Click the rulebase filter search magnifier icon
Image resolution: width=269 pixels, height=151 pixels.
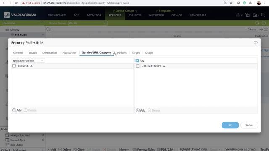[48, 29]
